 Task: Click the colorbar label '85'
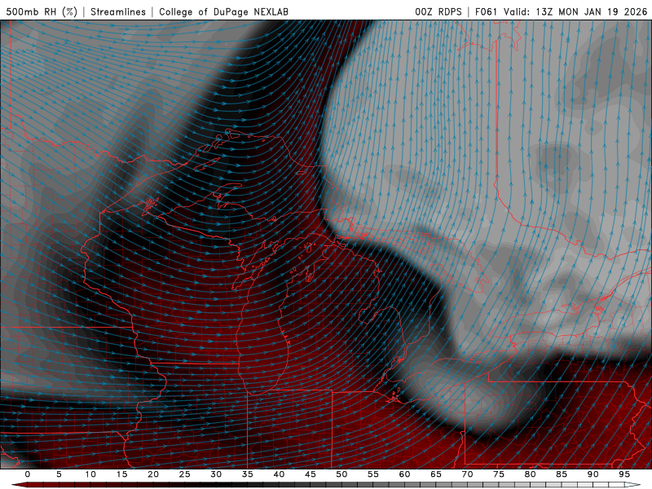(x=562, y=474)
